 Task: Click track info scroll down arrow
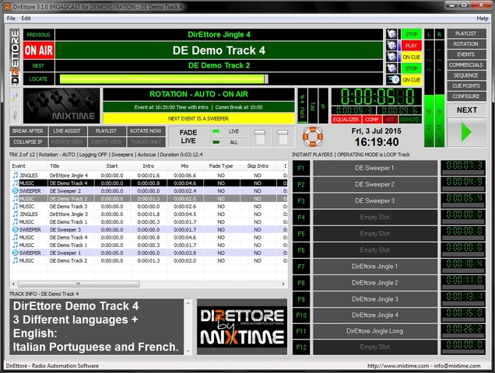point(188,351)
